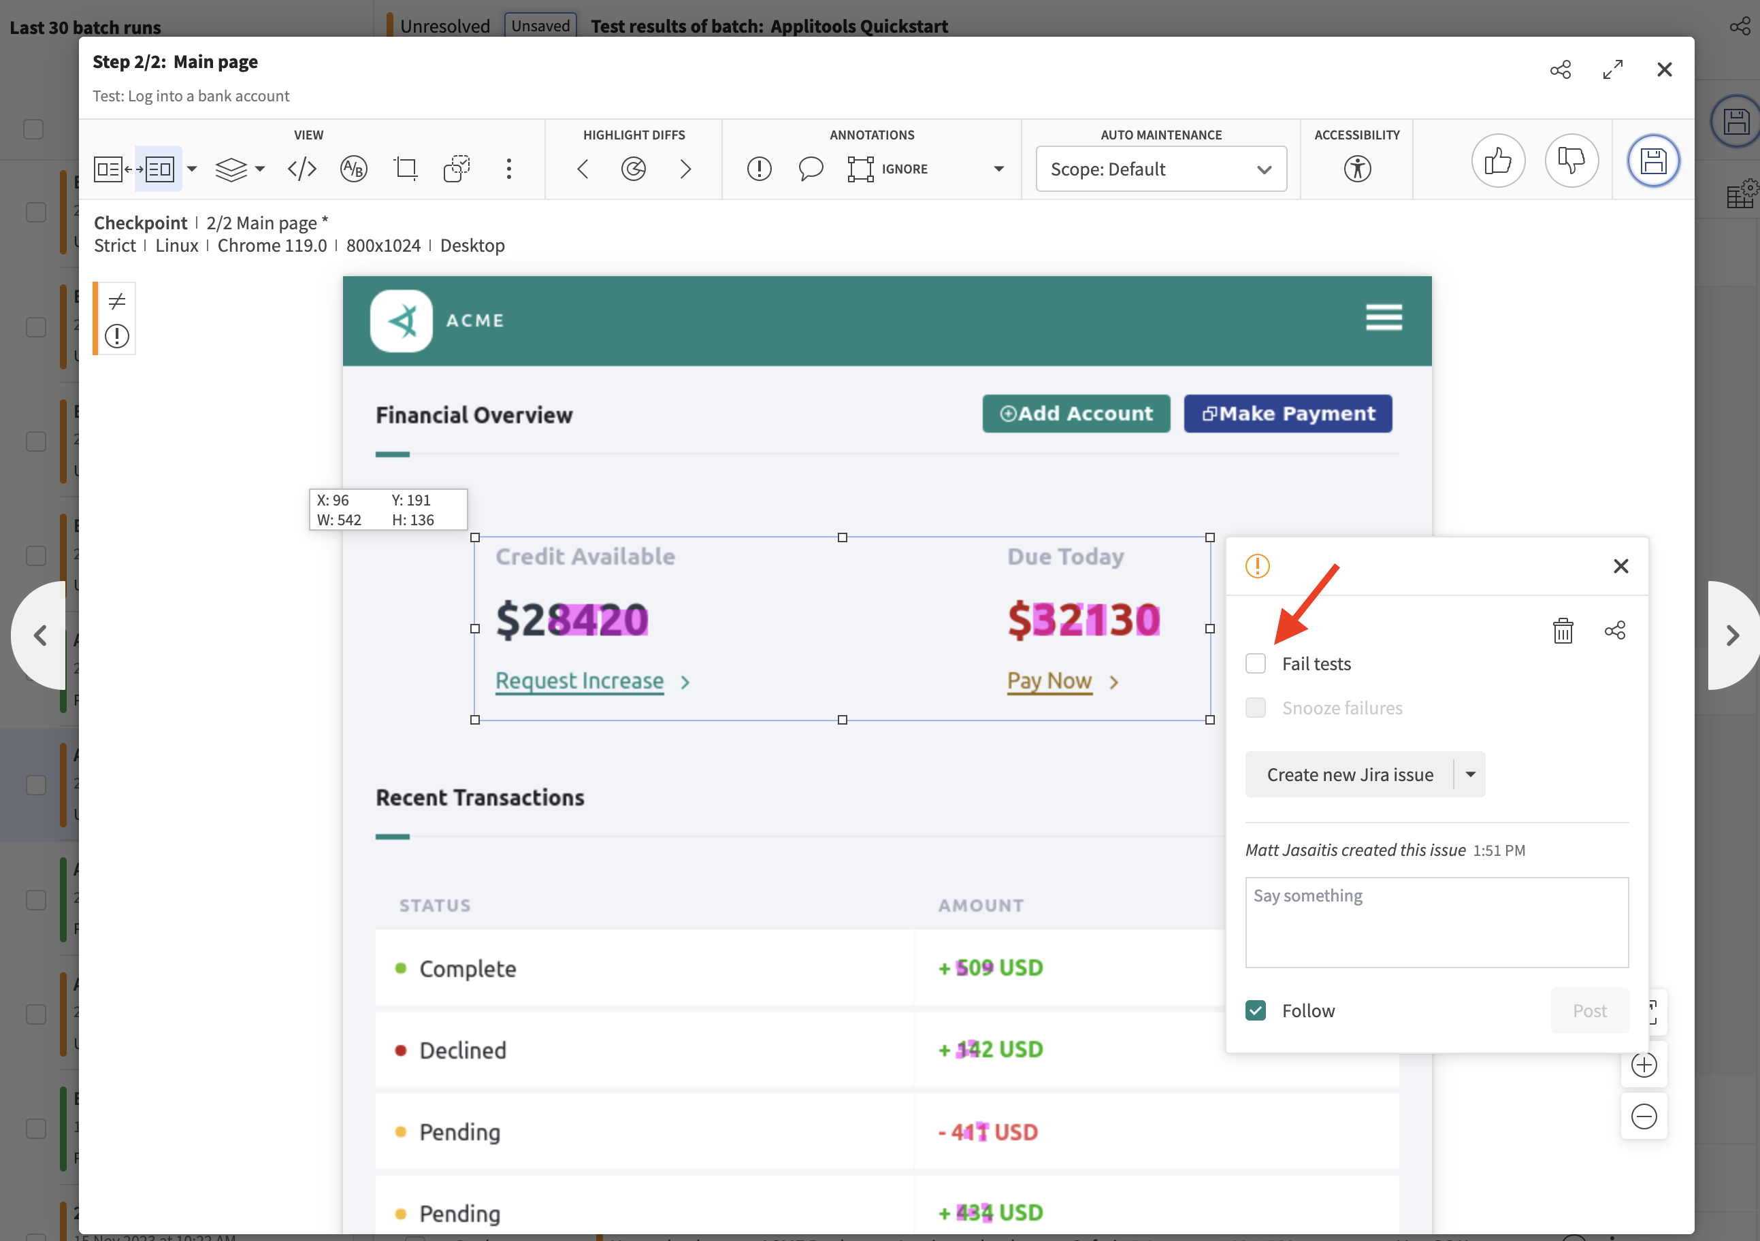Toggle the Follow checkbox in annotation popup
The height and width of the screenshot is (1241, 1760).
(x=1256, y=1008)
